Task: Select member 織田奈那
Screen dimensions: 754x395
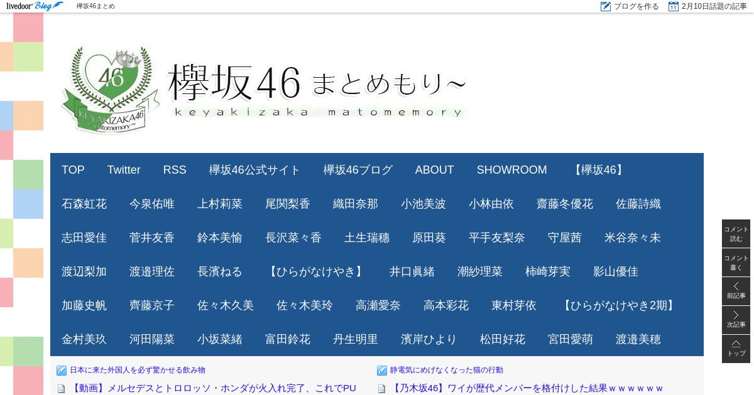Action: tap(356, 204)
